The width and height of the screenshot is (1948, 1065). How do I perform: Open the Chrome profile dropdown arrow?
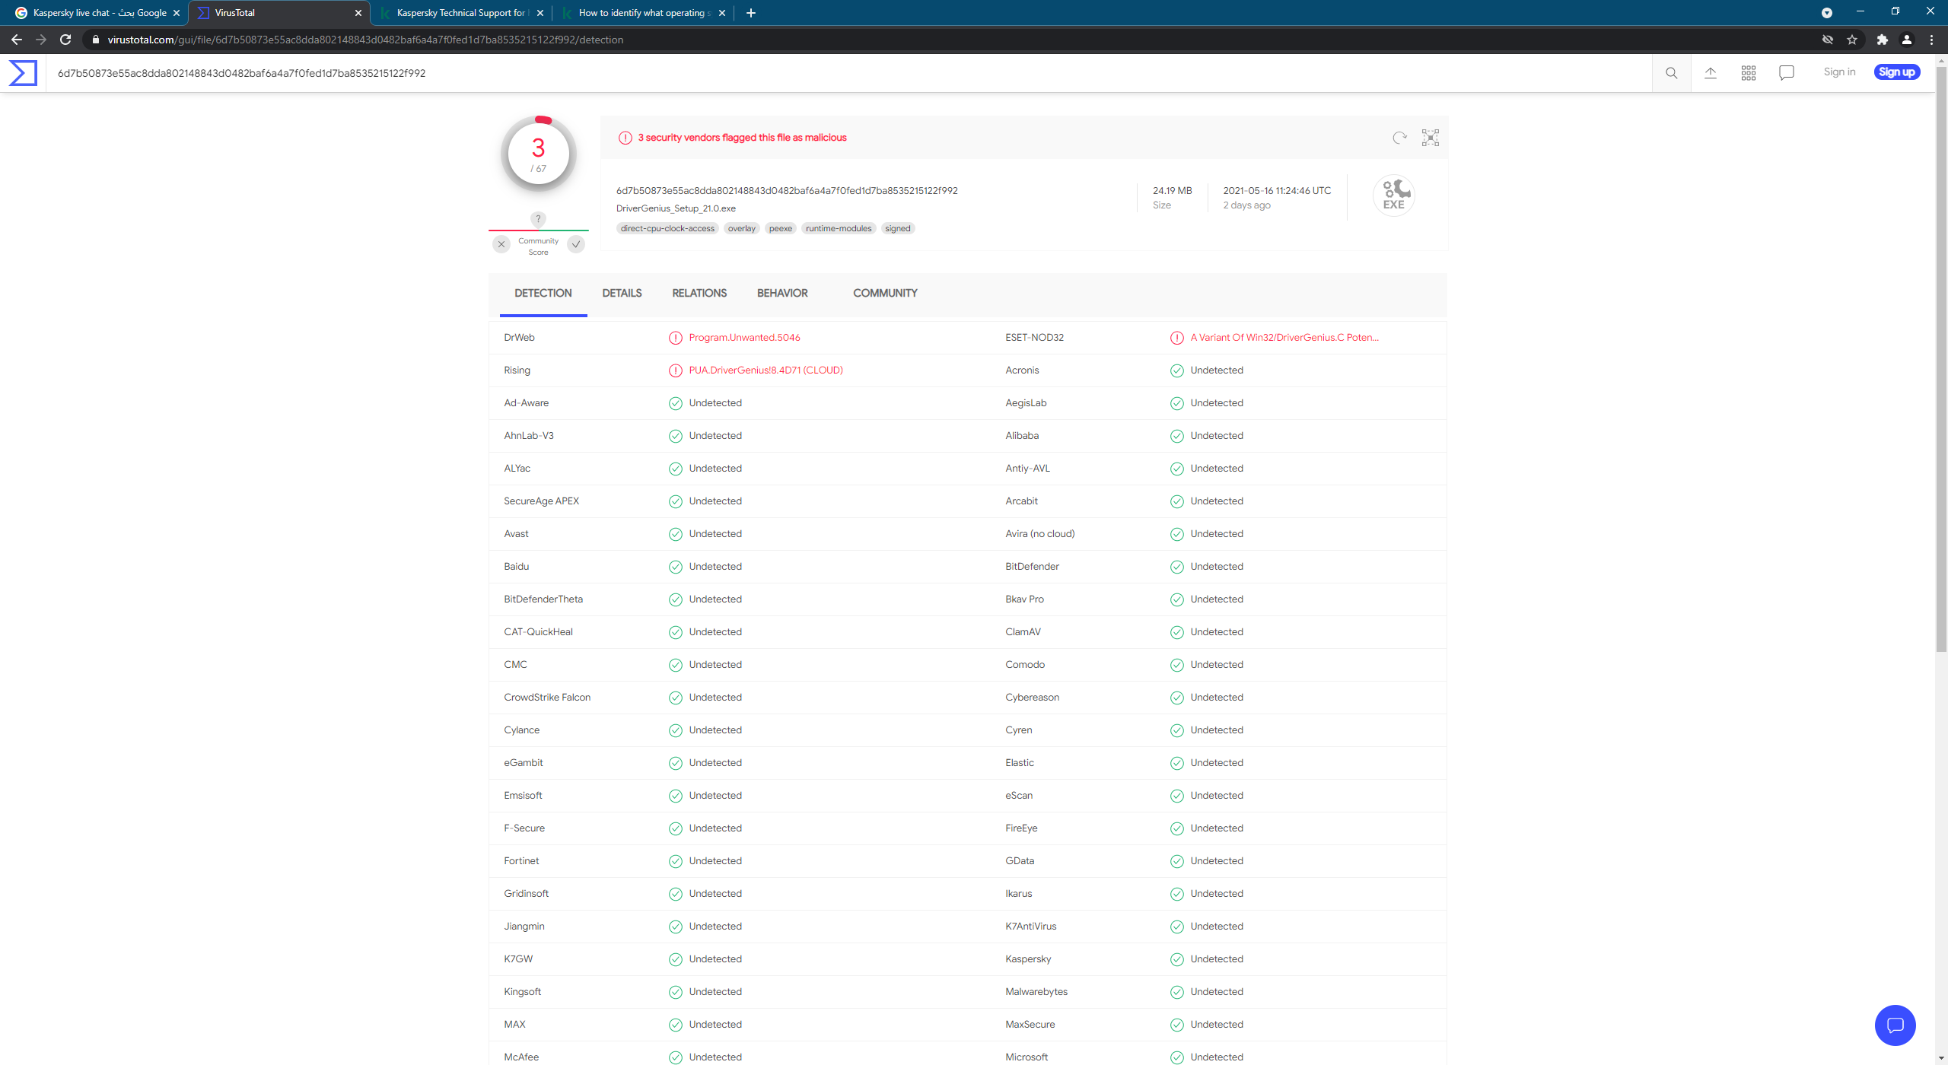pyautogui.click(x=1826, y=13)
